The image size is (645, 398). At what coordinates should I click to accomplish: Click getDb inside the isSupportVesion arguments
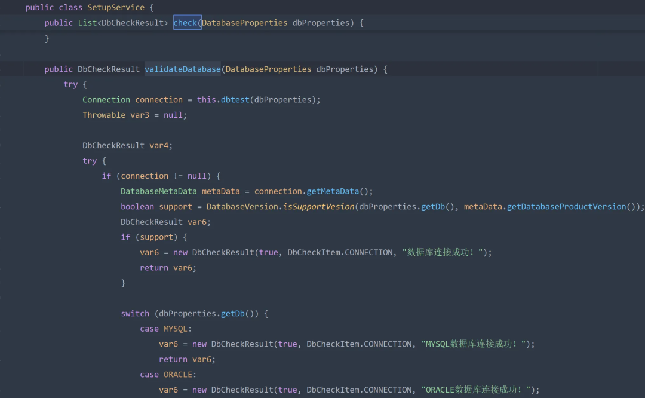(x=433, y=207)
